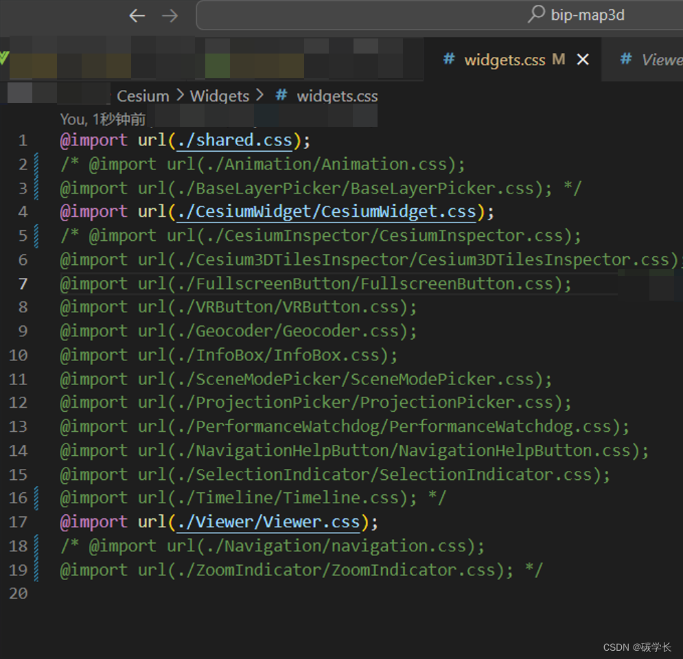Image resolution: width=683 pixels, height=659 pixels.
Task: Switch to the Viewer tab
Action: [660, 60]
